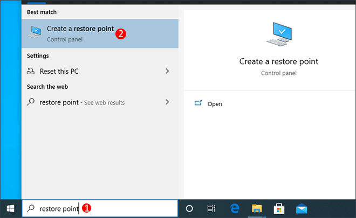Screen dimensions: 356x218
Task: Click into the restore point search field
Action: click(100, 208)
